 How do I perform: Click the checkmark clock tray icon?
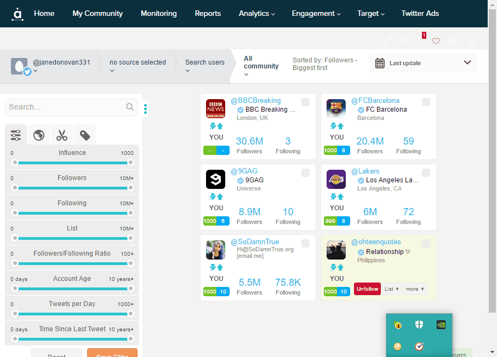[419, 347]
